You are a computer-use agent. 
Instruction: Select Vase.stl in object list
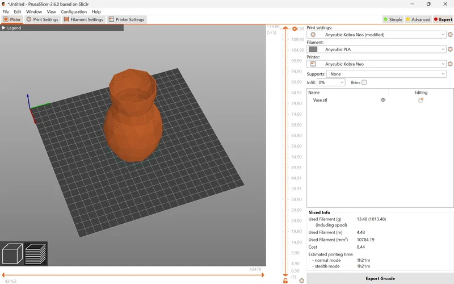320,100
